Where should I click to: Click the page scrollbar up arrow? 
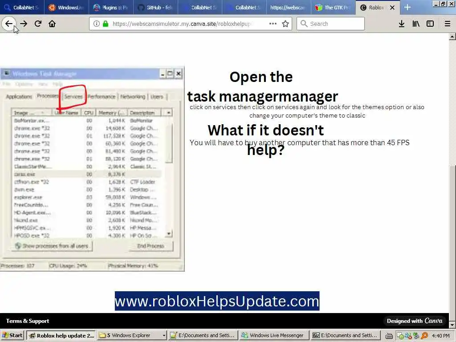(x=452, y=37)
